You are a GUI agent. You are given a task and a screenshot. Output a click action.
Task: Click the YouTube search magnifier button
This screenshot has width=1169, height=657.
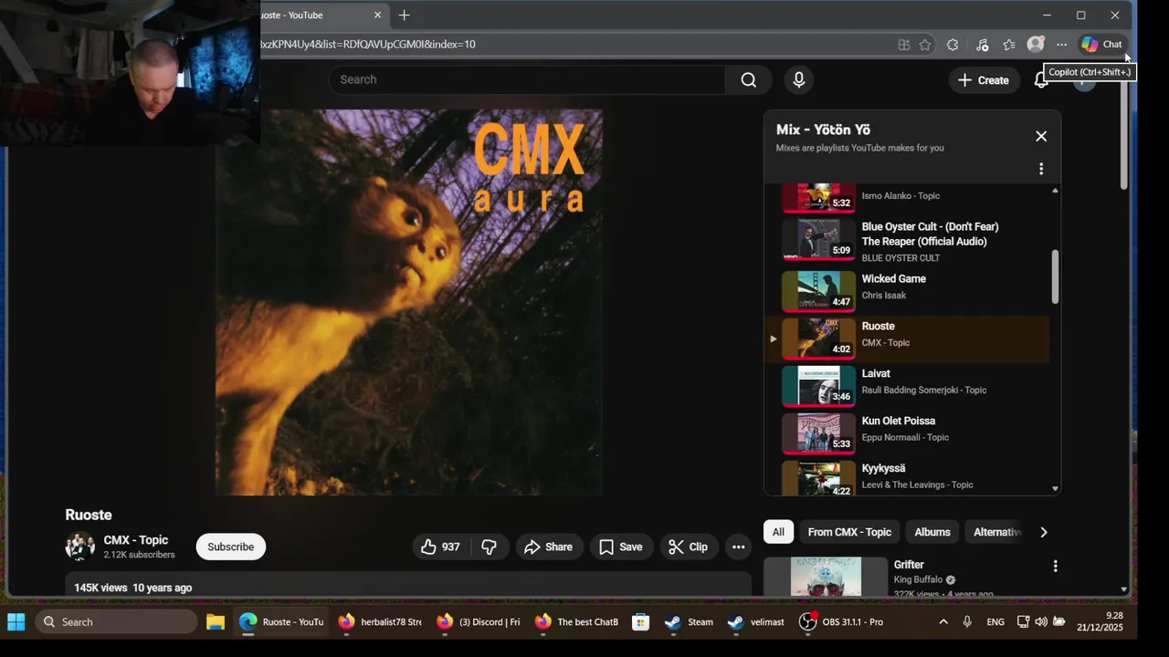tap(748, 79)
